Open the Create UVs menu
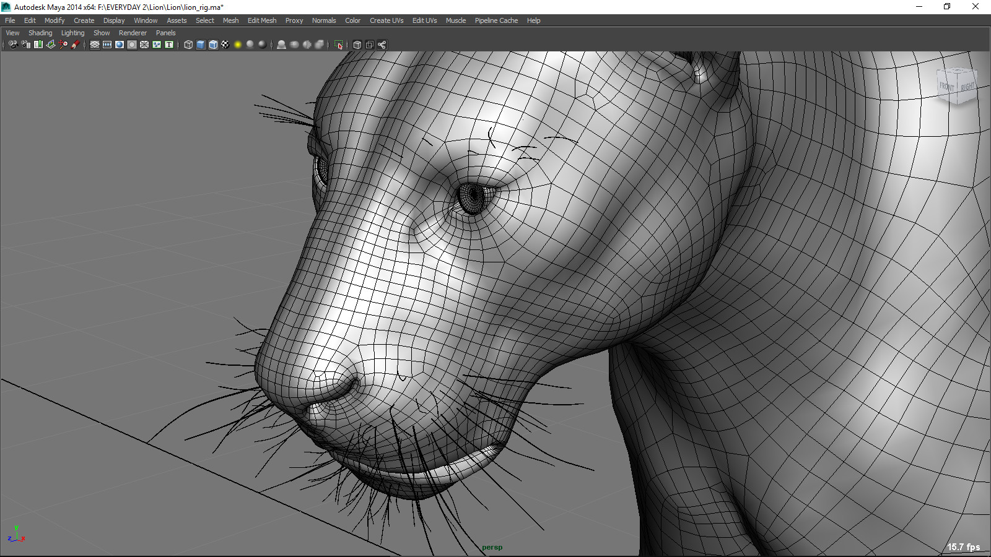The image size is (991, 557). [x=386, y=20]
